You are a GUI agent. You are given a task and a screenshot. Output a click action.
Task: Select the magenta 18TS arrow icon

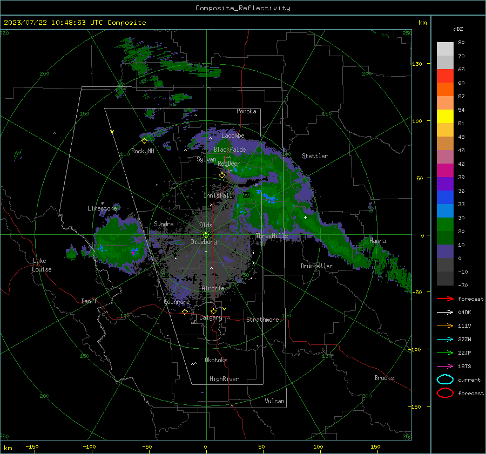pyautogui.click(x=445, y=367)
